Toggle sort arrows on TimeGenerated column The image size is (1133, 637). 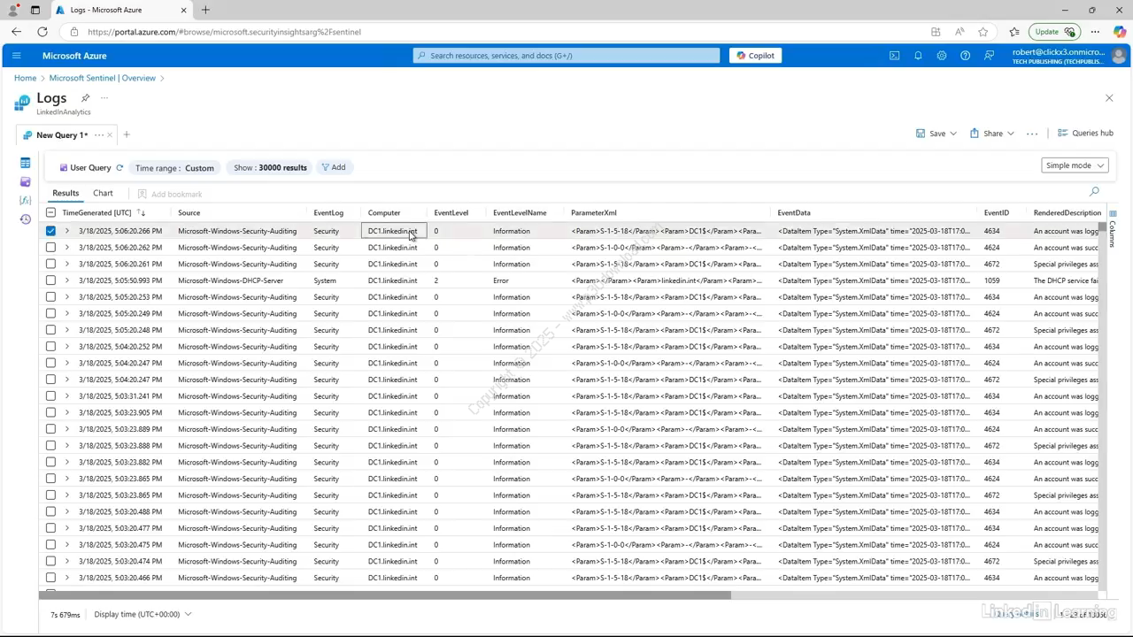point(142,213)
